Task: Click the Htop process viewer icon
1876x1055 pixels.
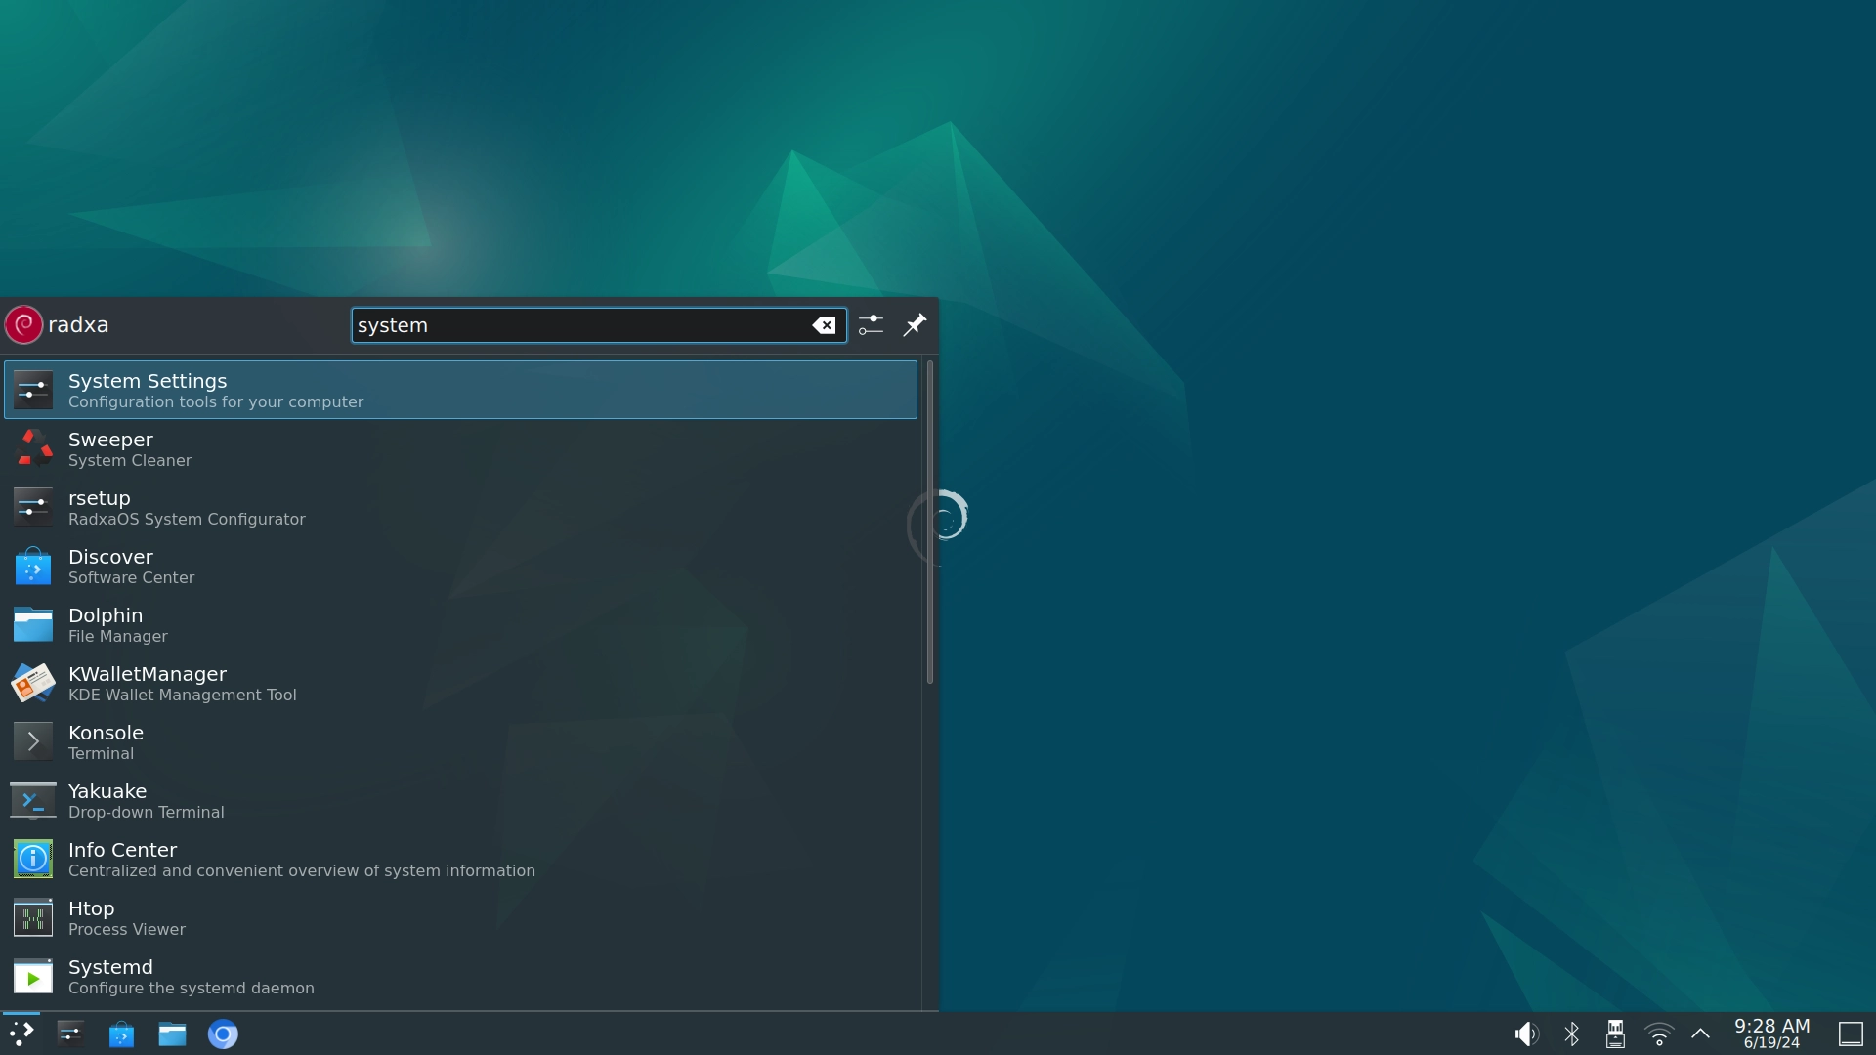Action: coord(32,918)
